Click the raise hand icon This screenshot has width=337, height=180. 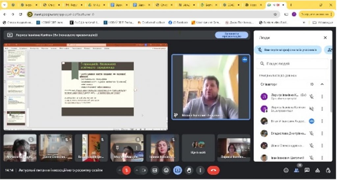click(189, 170)
